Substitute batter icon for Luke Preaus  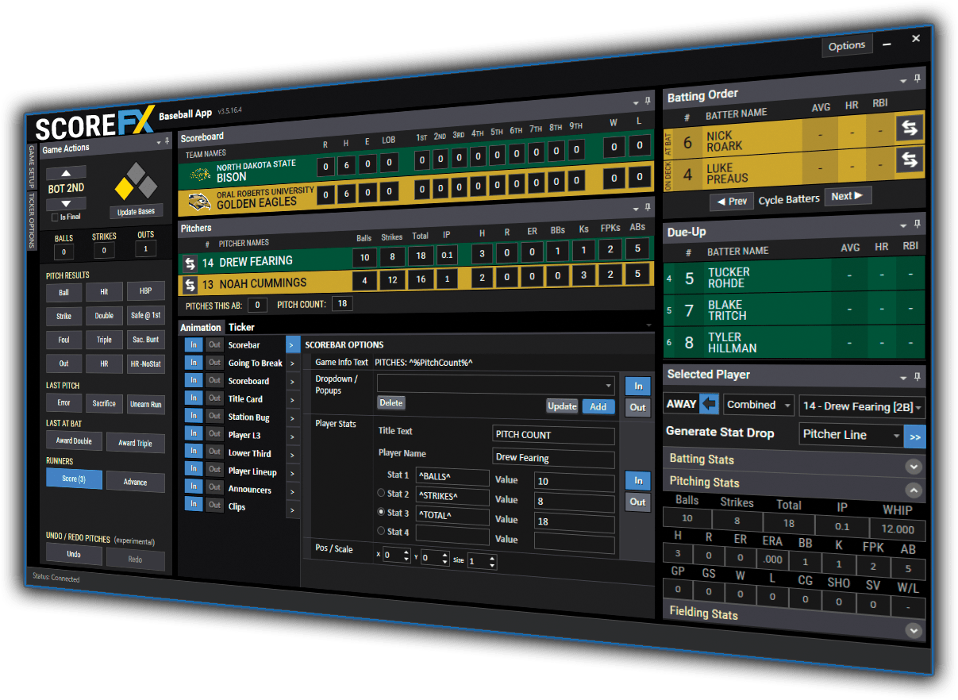pyautogui.click(x=910, y=160)
